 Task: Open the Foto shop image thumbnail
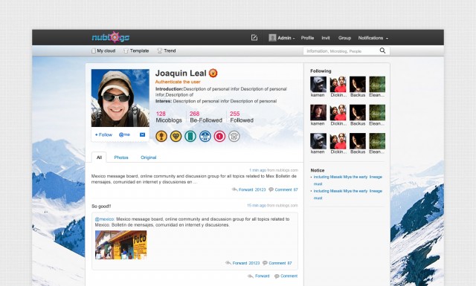tap(120, 244)
